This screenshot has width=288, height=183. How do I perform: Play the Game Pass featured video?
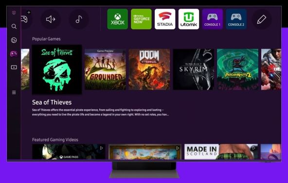(69, 151)
